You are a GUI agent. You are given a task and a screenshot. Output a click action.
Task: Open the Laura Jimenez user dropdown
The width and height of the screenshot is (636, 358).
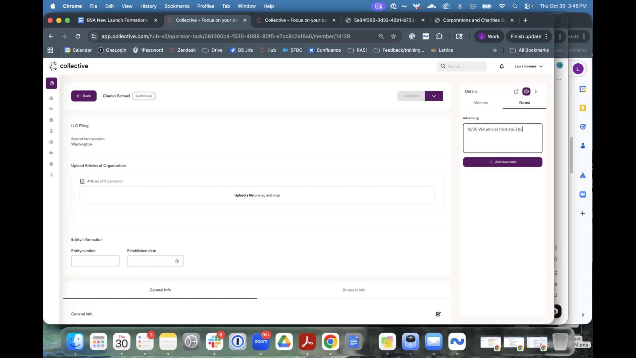point(528,66)
